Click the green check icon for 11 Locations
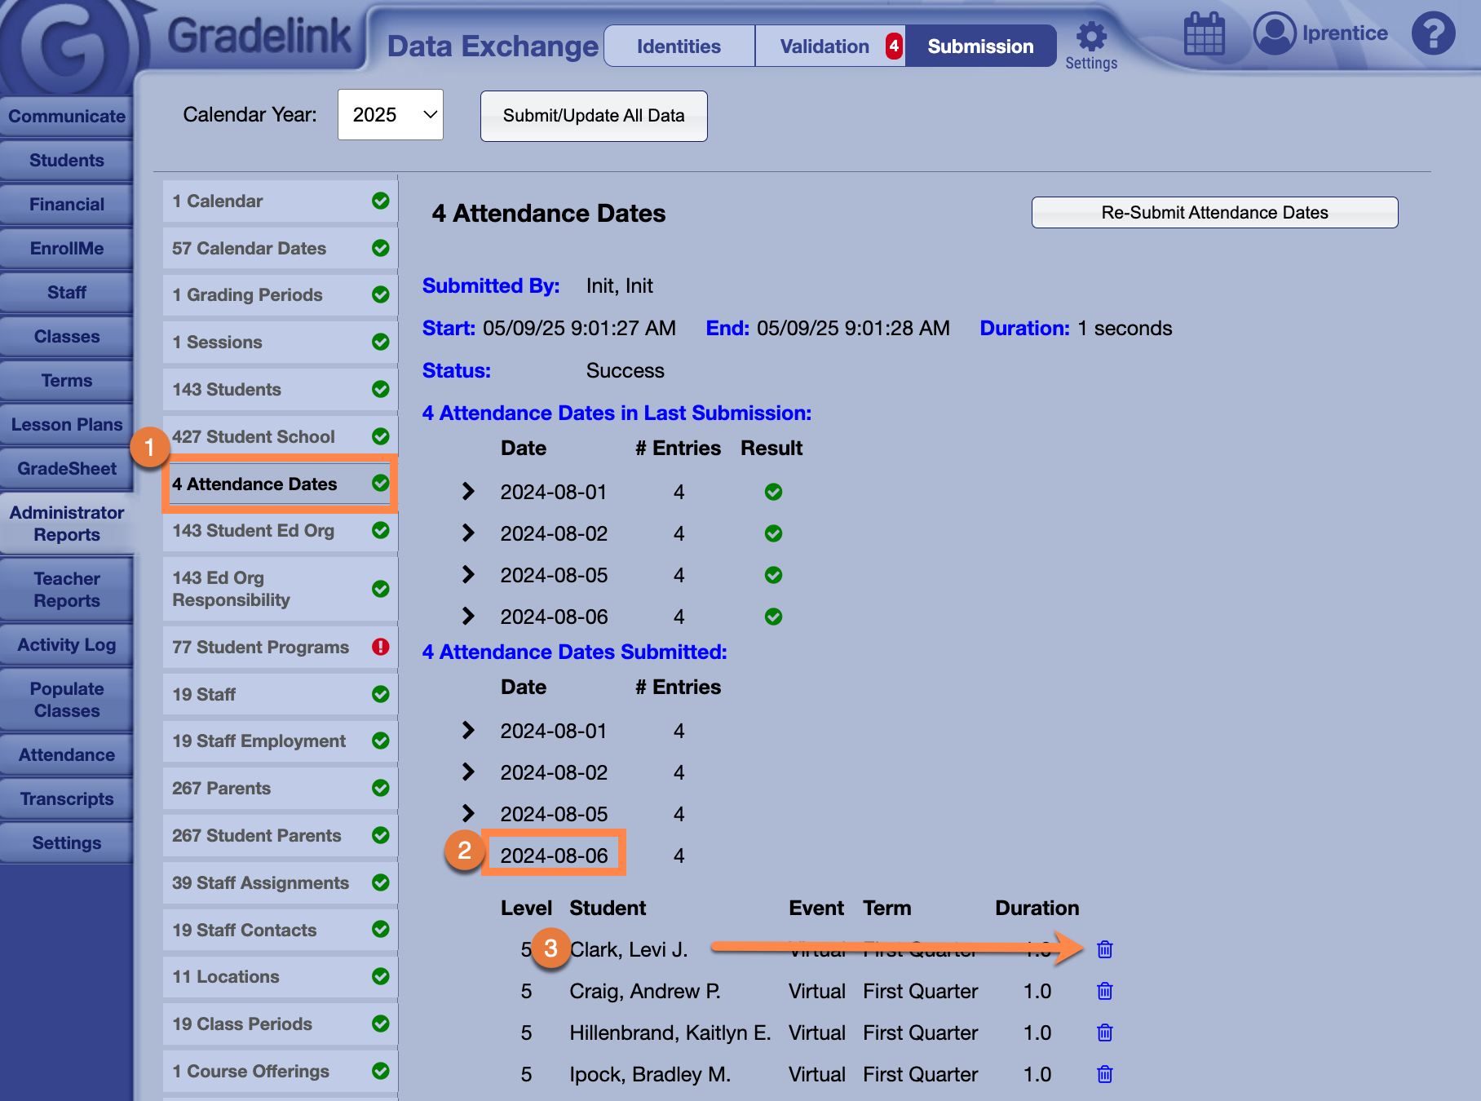Viewport: 1481px width, 1101px height. pyautogui.click(x=380, y=976)
